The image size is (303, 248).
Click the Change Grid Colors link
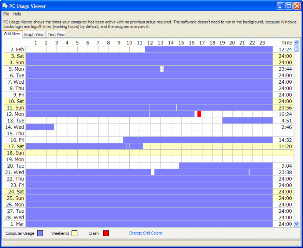pos(145,233)
